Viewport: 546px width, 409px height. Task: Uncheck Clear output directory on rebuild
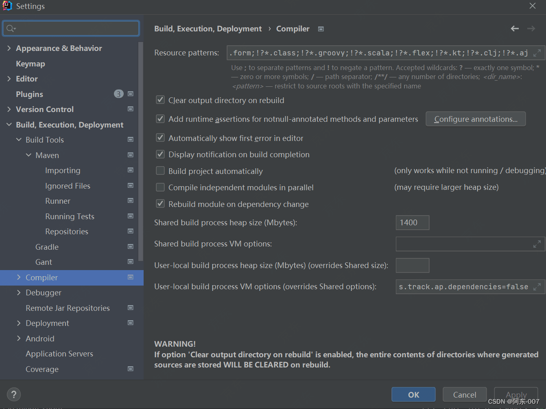pyautogui.click(x=160, y=100)
